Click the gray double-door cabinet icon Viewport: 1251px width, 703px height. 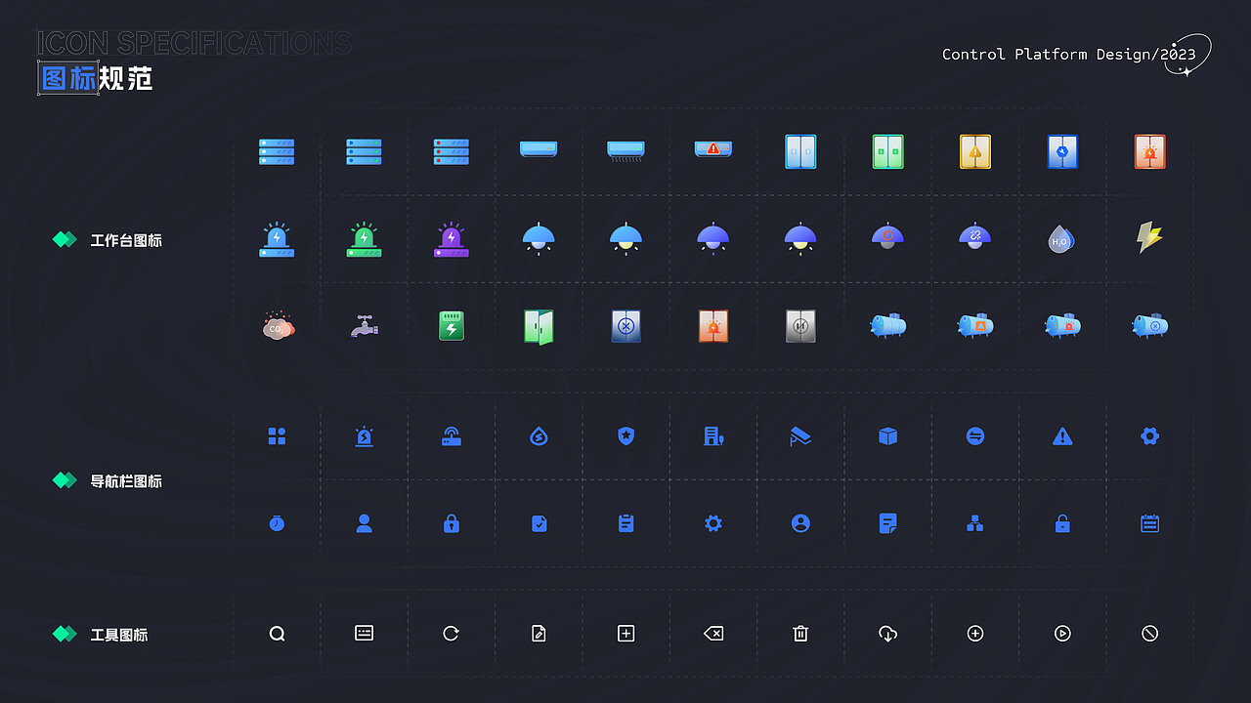pyautogui.click(x=800, y=326)
